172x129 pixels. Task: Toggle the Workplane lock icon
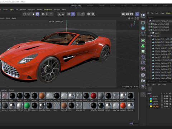[x=63, y=14]
